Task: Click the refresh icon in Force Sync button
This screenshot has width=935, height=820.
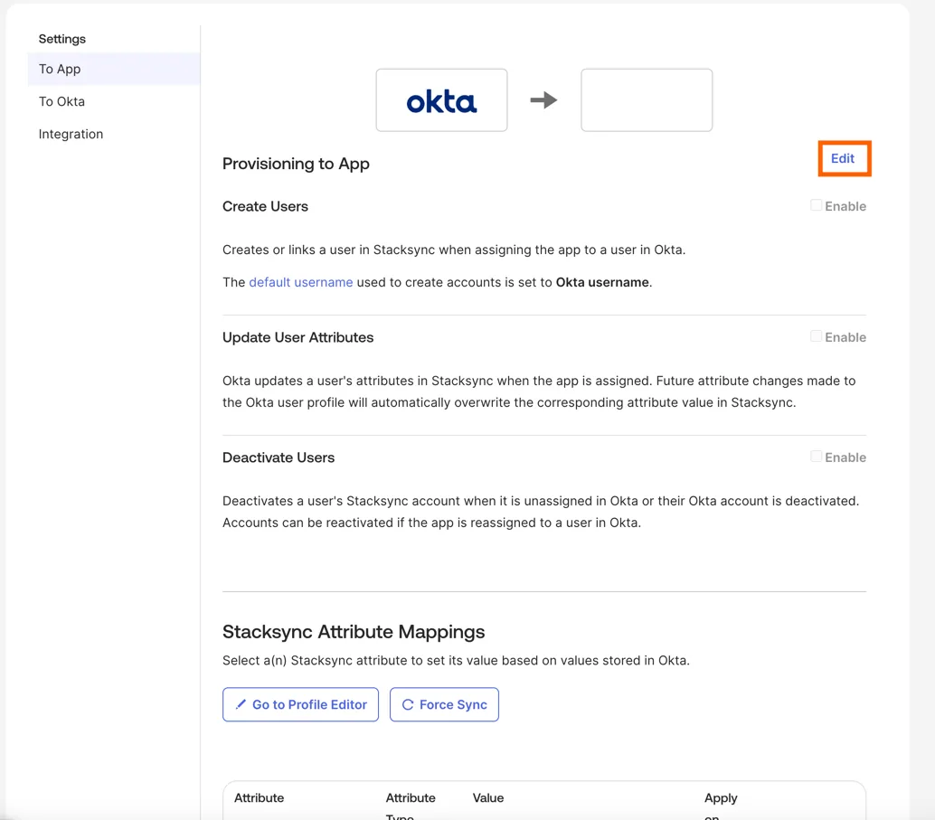Action: coord(408,704)
